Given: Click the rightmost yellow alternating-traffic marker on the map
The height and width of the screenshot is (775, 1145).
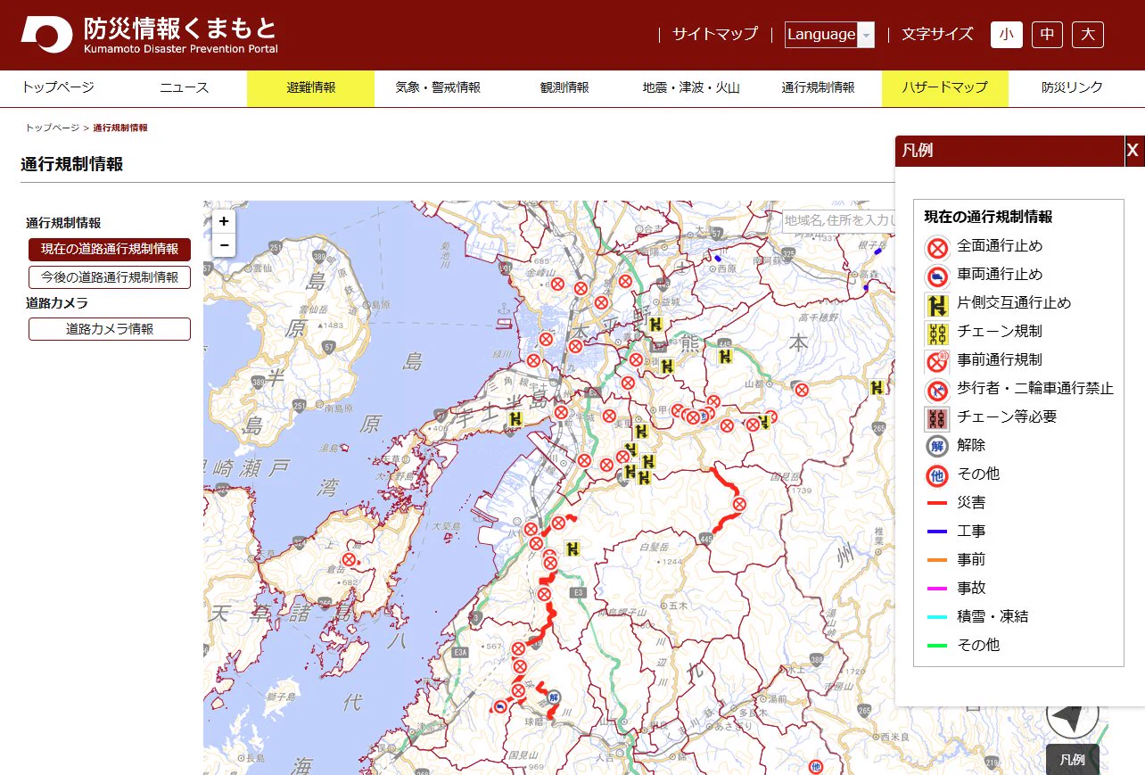Looking at the screenshot, I should 877,387.
